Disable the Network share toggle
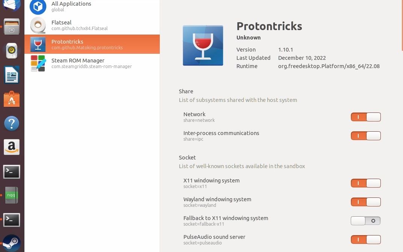Image resolution: width=403 pixels, height=252 pixels. (365, 117)
